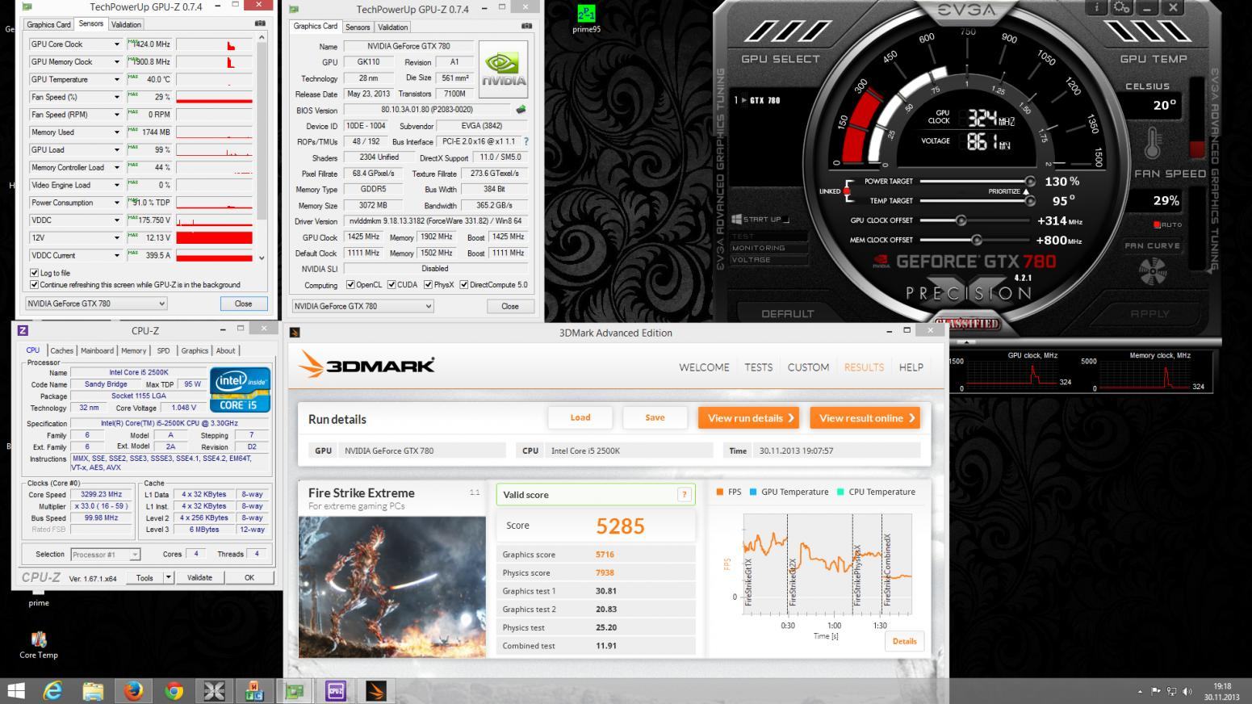Click Windows Start button on taskbar
The height and width of the screenshot is (704, 1252).
point(15,691)
